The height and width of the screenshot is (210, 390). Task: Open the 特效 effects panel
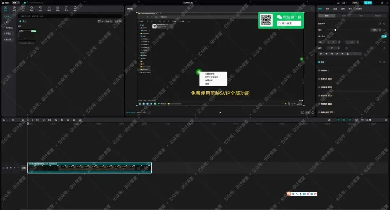(x=40, y=9)
